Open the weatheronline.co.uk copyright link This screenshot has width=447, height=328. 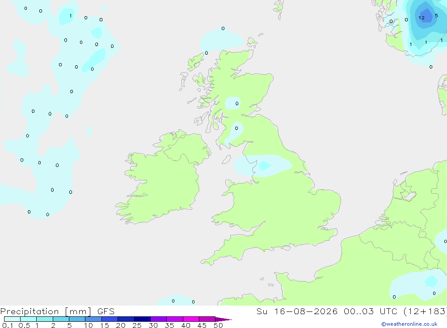pos(409,324)
